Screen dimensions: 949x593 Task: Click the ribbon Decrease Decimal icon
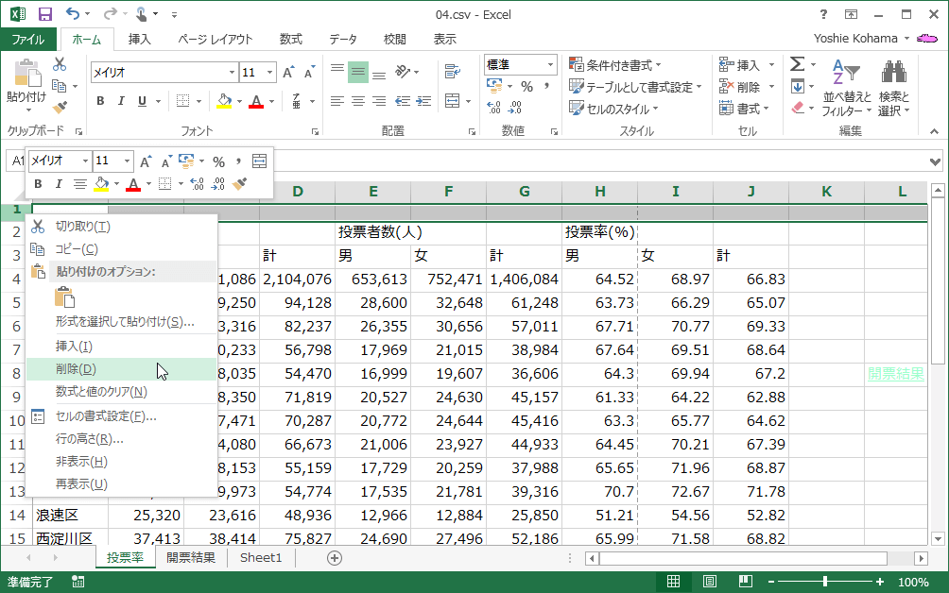pos(515,108)
